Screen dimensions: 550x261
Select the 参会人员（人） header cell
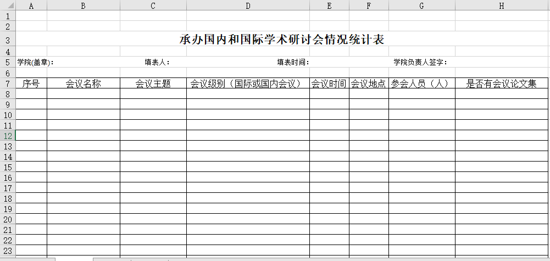coord(421,84)
